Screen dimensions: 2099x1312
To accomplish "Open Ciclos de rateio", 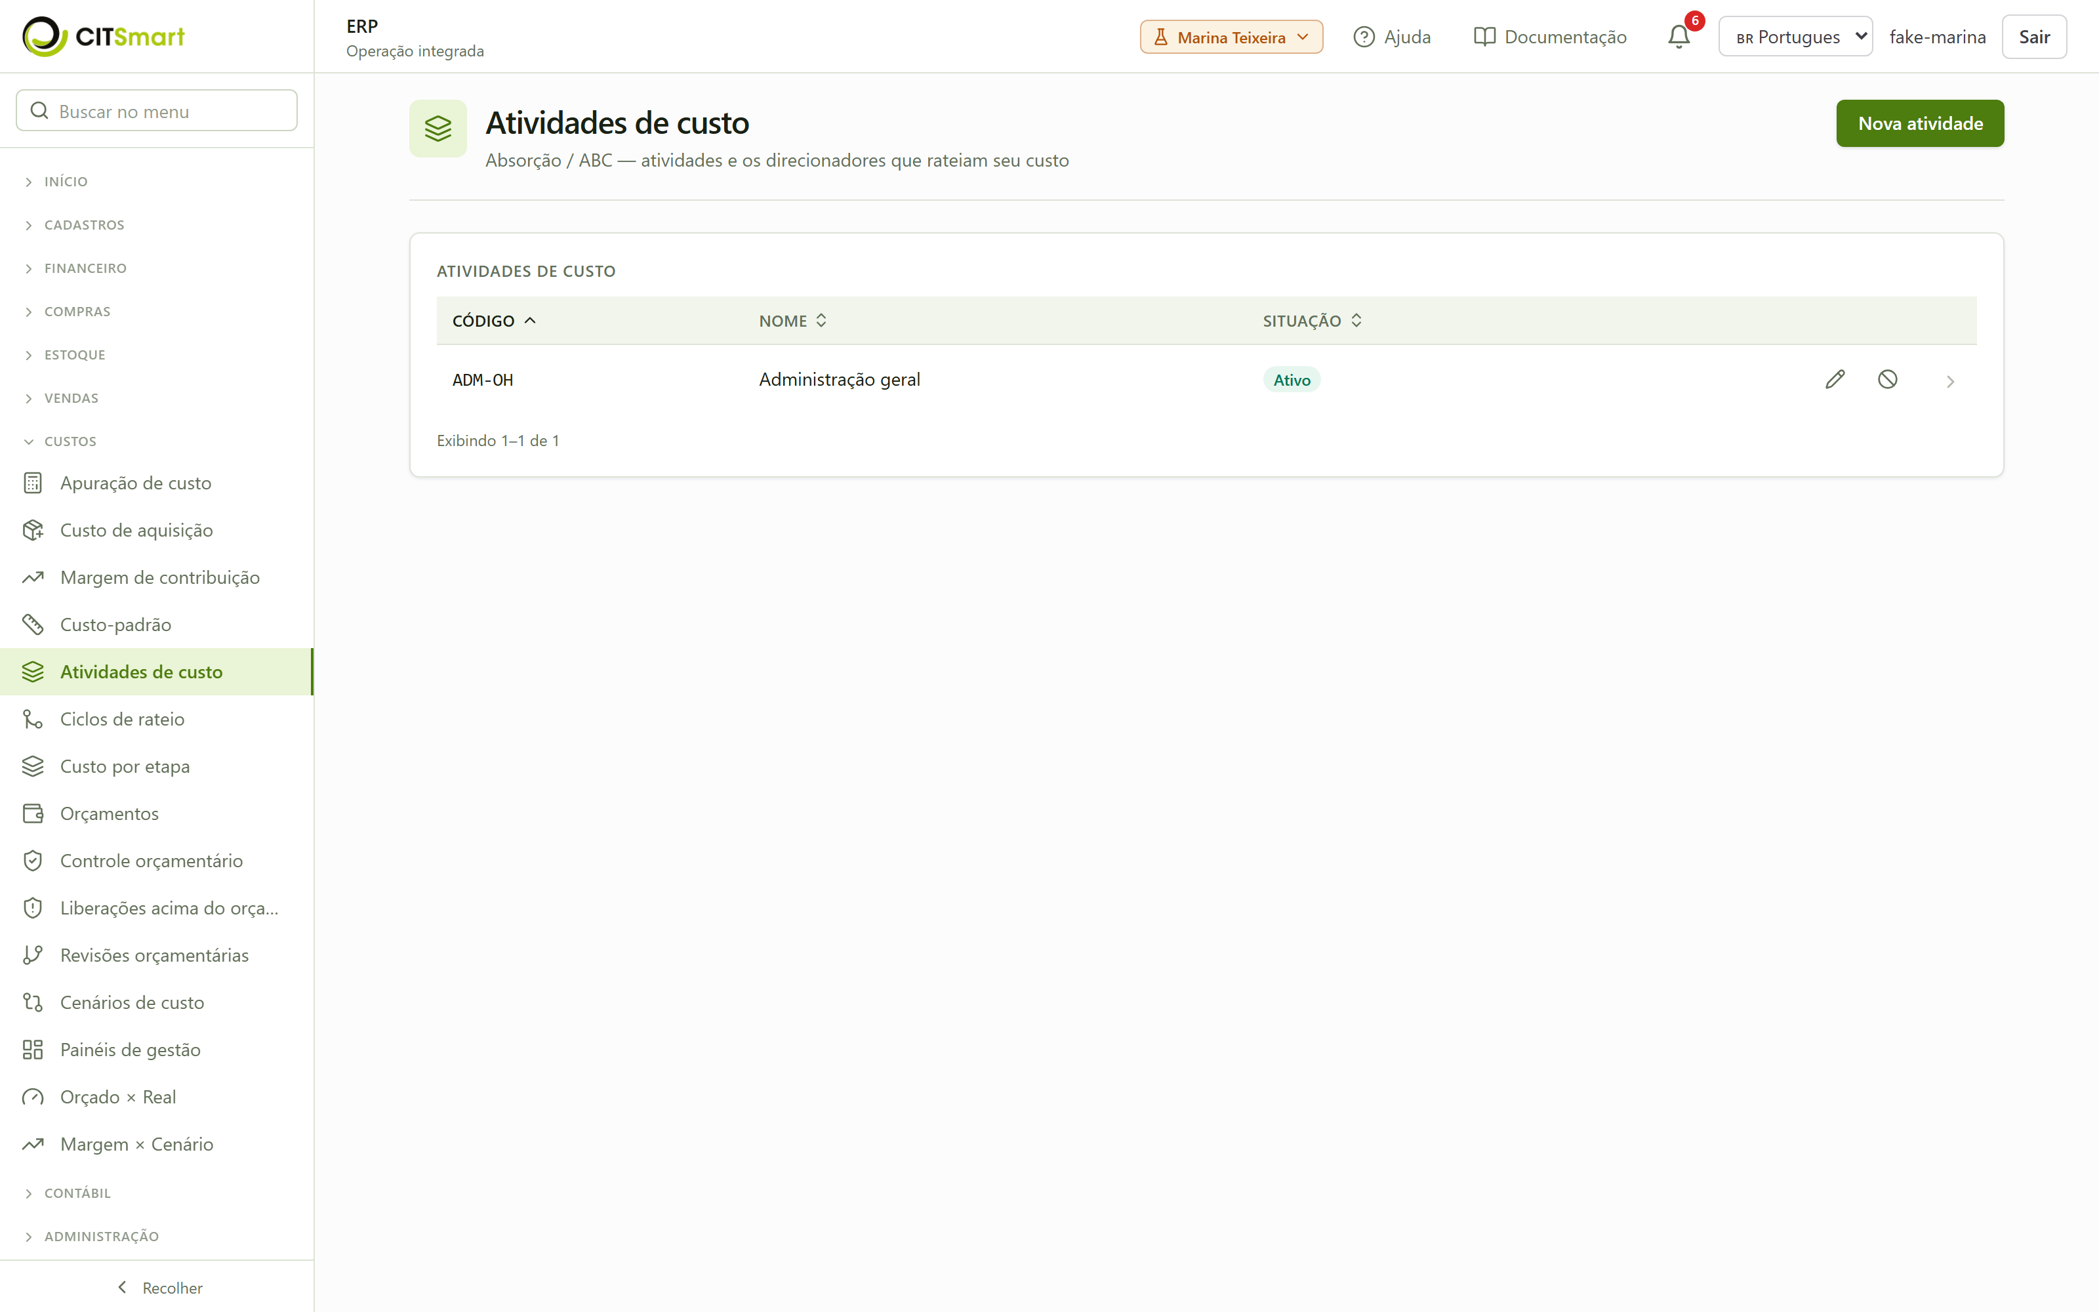I will [157, 720].
